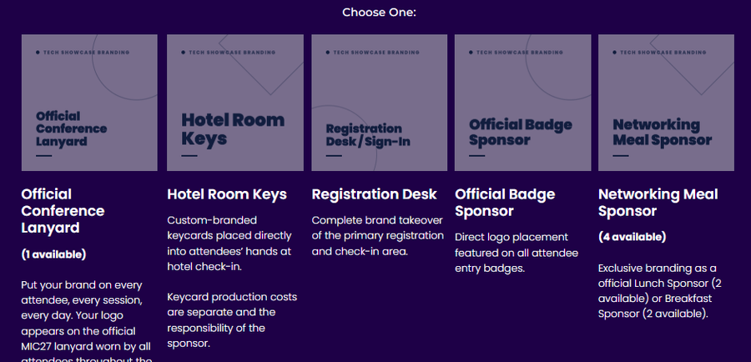
Task: Click the Registration Desk heading
Action: pyautogui.click(x=374, y=194)
